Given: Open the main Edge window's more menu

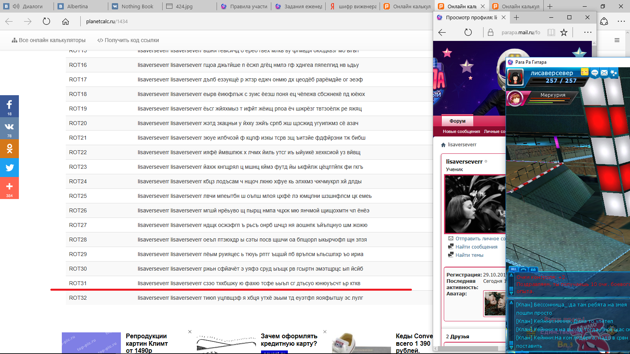Looking at the screenshot, I should [621, 22].
